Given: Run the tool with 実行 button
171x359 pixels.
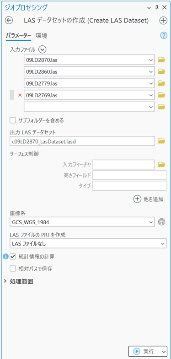Looking at the screenshot, I should coord(144,352).
